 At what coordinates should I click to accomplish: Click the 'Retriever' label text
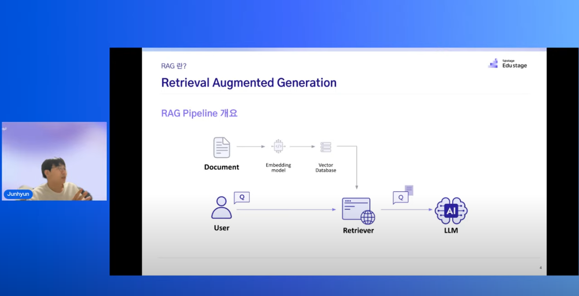click(x=358, y=231)
